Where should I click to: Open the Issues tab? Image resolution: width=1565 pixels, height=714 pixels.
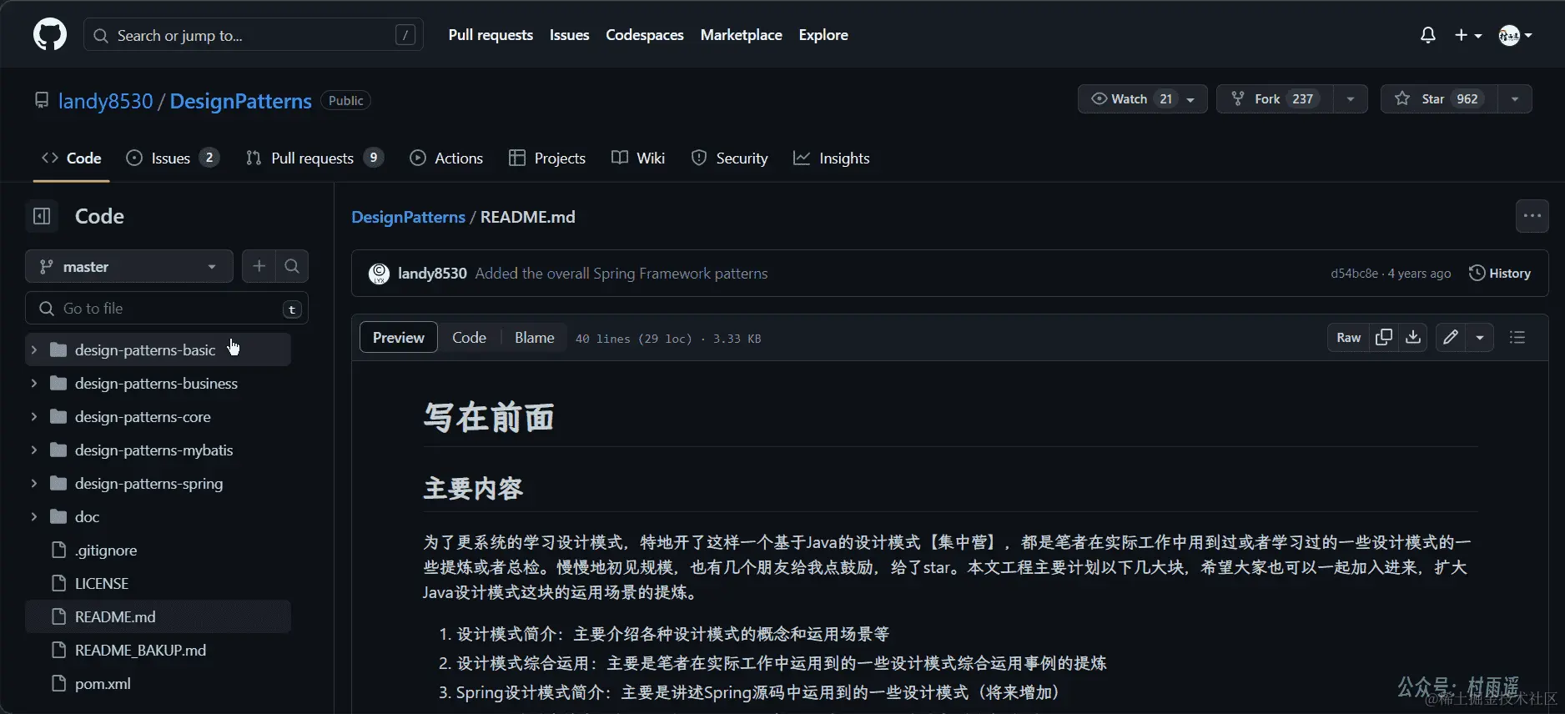(x=172, y=158)
